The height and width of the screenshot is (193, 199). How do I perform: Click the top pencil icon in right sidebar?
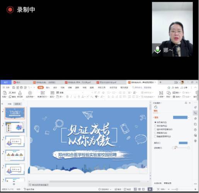(196, 107)
